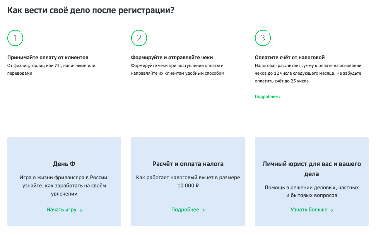Open Подробнее in Расчёт и оплата налога card
The width and height of the screenshot is (376, 235).
[185, 210]
